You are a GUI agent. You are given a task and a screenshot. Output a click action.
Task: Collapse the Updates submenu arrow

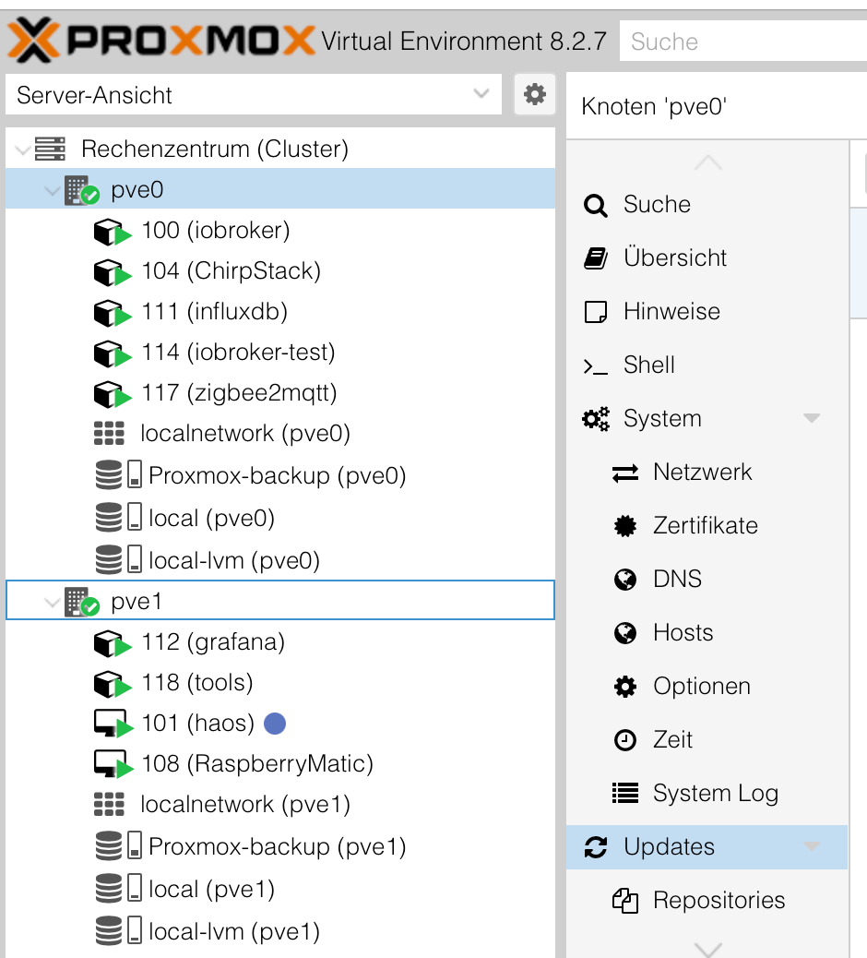pyautogui.click(x=812, y=847)
